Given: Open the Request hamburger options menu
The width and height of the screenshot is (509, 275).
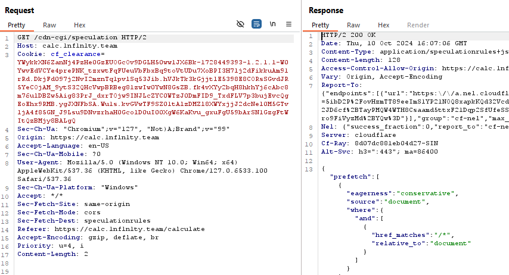Looking at the screenshot, I should (289, 24).
